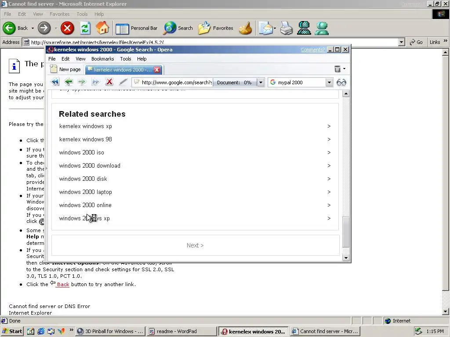Open the Tools menu in Opera
Image resolution: width=450 pixels, height=337 pixels.
(x=125, y=59)
